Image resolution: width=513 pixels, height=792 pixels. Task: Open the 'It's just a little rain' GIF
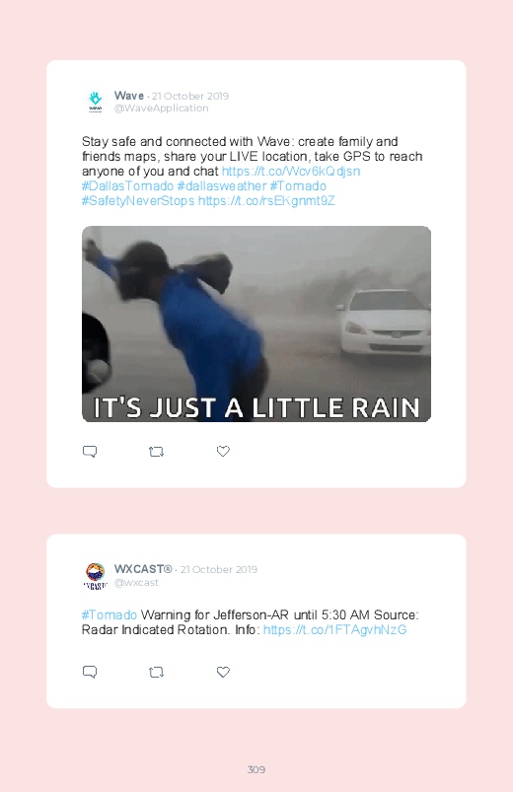256,324
